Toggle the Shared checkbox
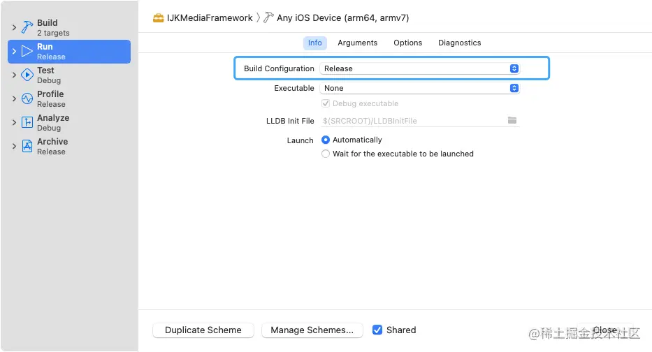 377,330
